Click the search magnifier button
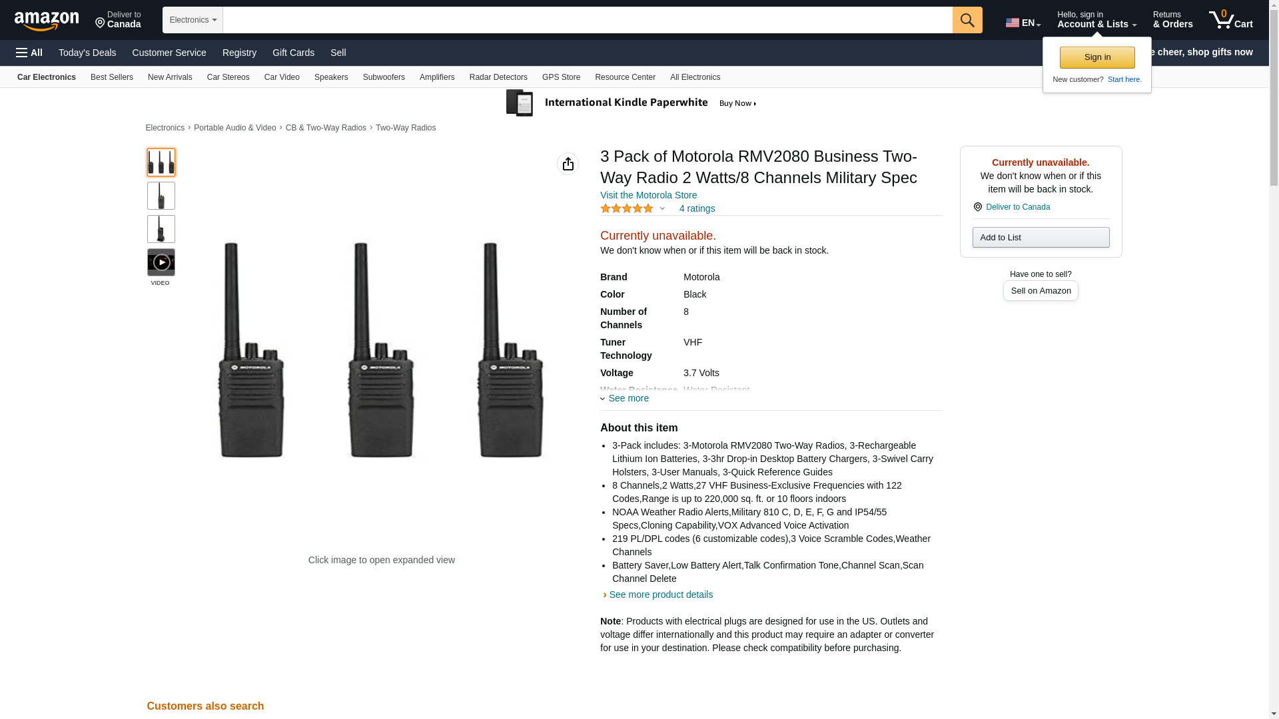The height and width of the screenshot is (719, 1279). pyautogui.click(x=967, y=20)
